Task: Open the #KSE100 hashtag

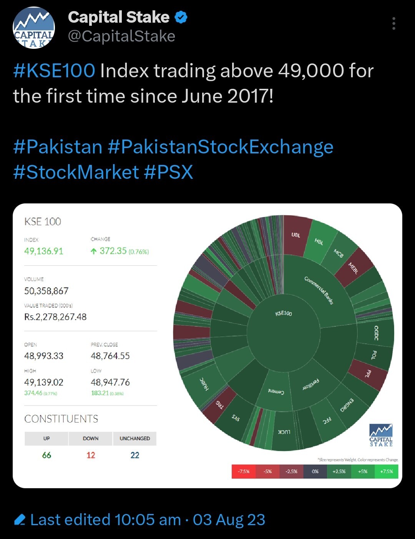Action: coord(54,71)
